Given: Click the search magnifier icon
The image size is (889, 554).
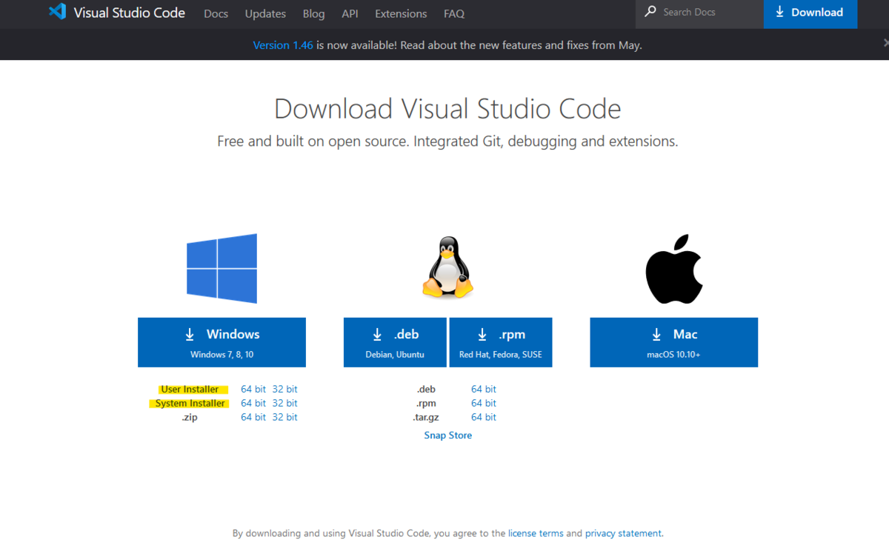Looking at the screenshot, I should tap(650, 12).
